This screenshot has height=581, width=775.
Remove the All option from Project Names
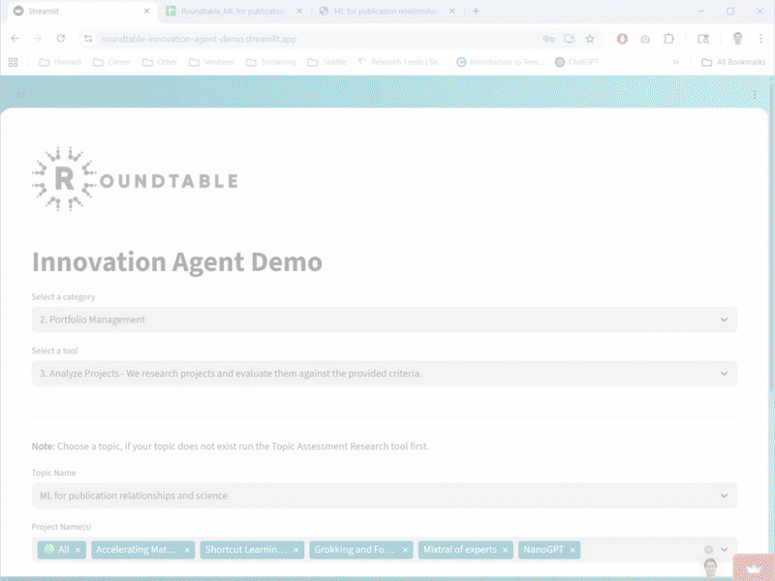(x=76, y=550)
